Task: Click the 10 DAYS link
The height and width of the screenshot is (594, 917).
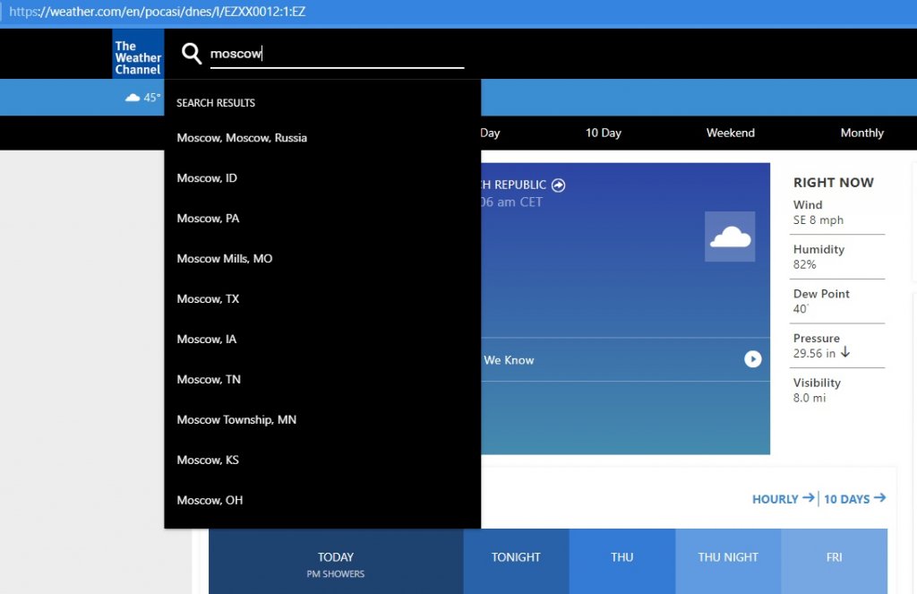Action: 854,499
